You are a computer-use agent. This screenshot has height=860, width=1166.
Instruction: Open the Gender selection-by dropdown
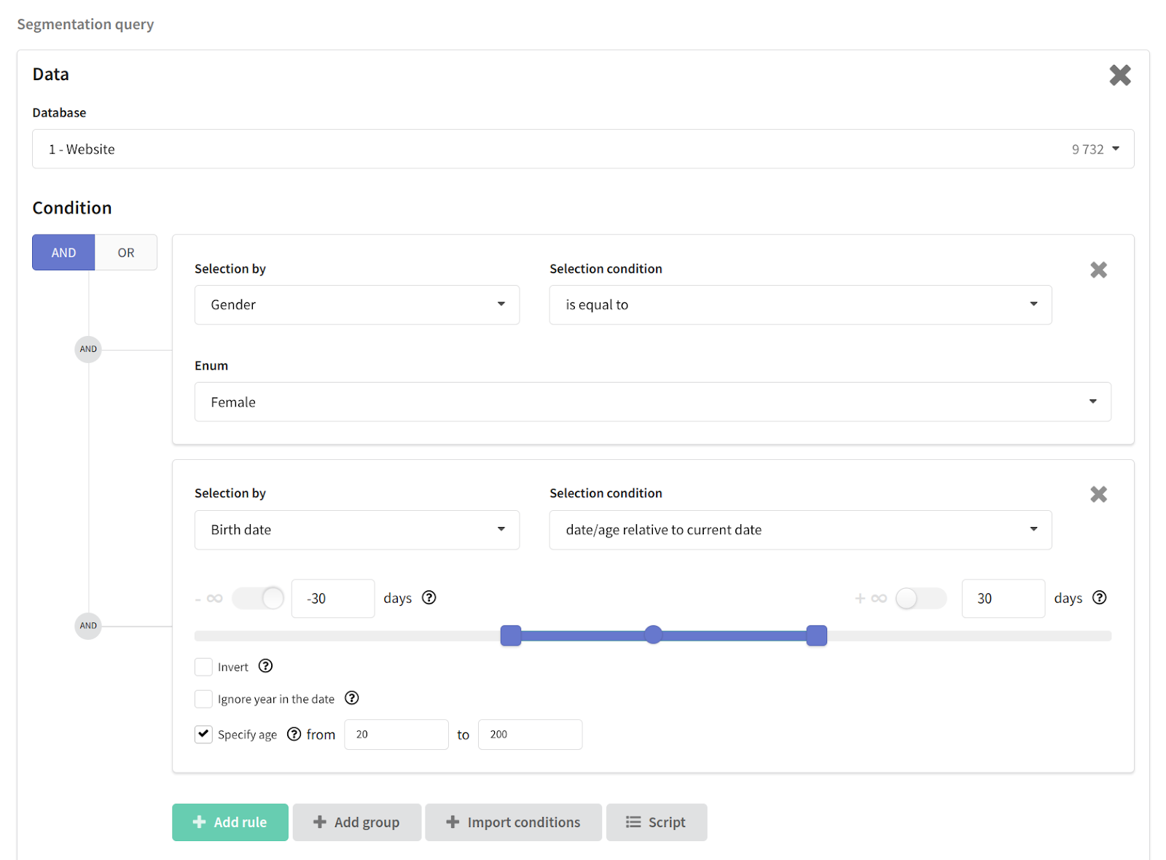356,305
